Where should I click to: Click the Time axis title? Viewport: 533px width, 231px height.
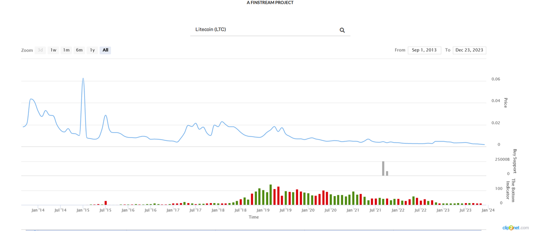(254, 217)
